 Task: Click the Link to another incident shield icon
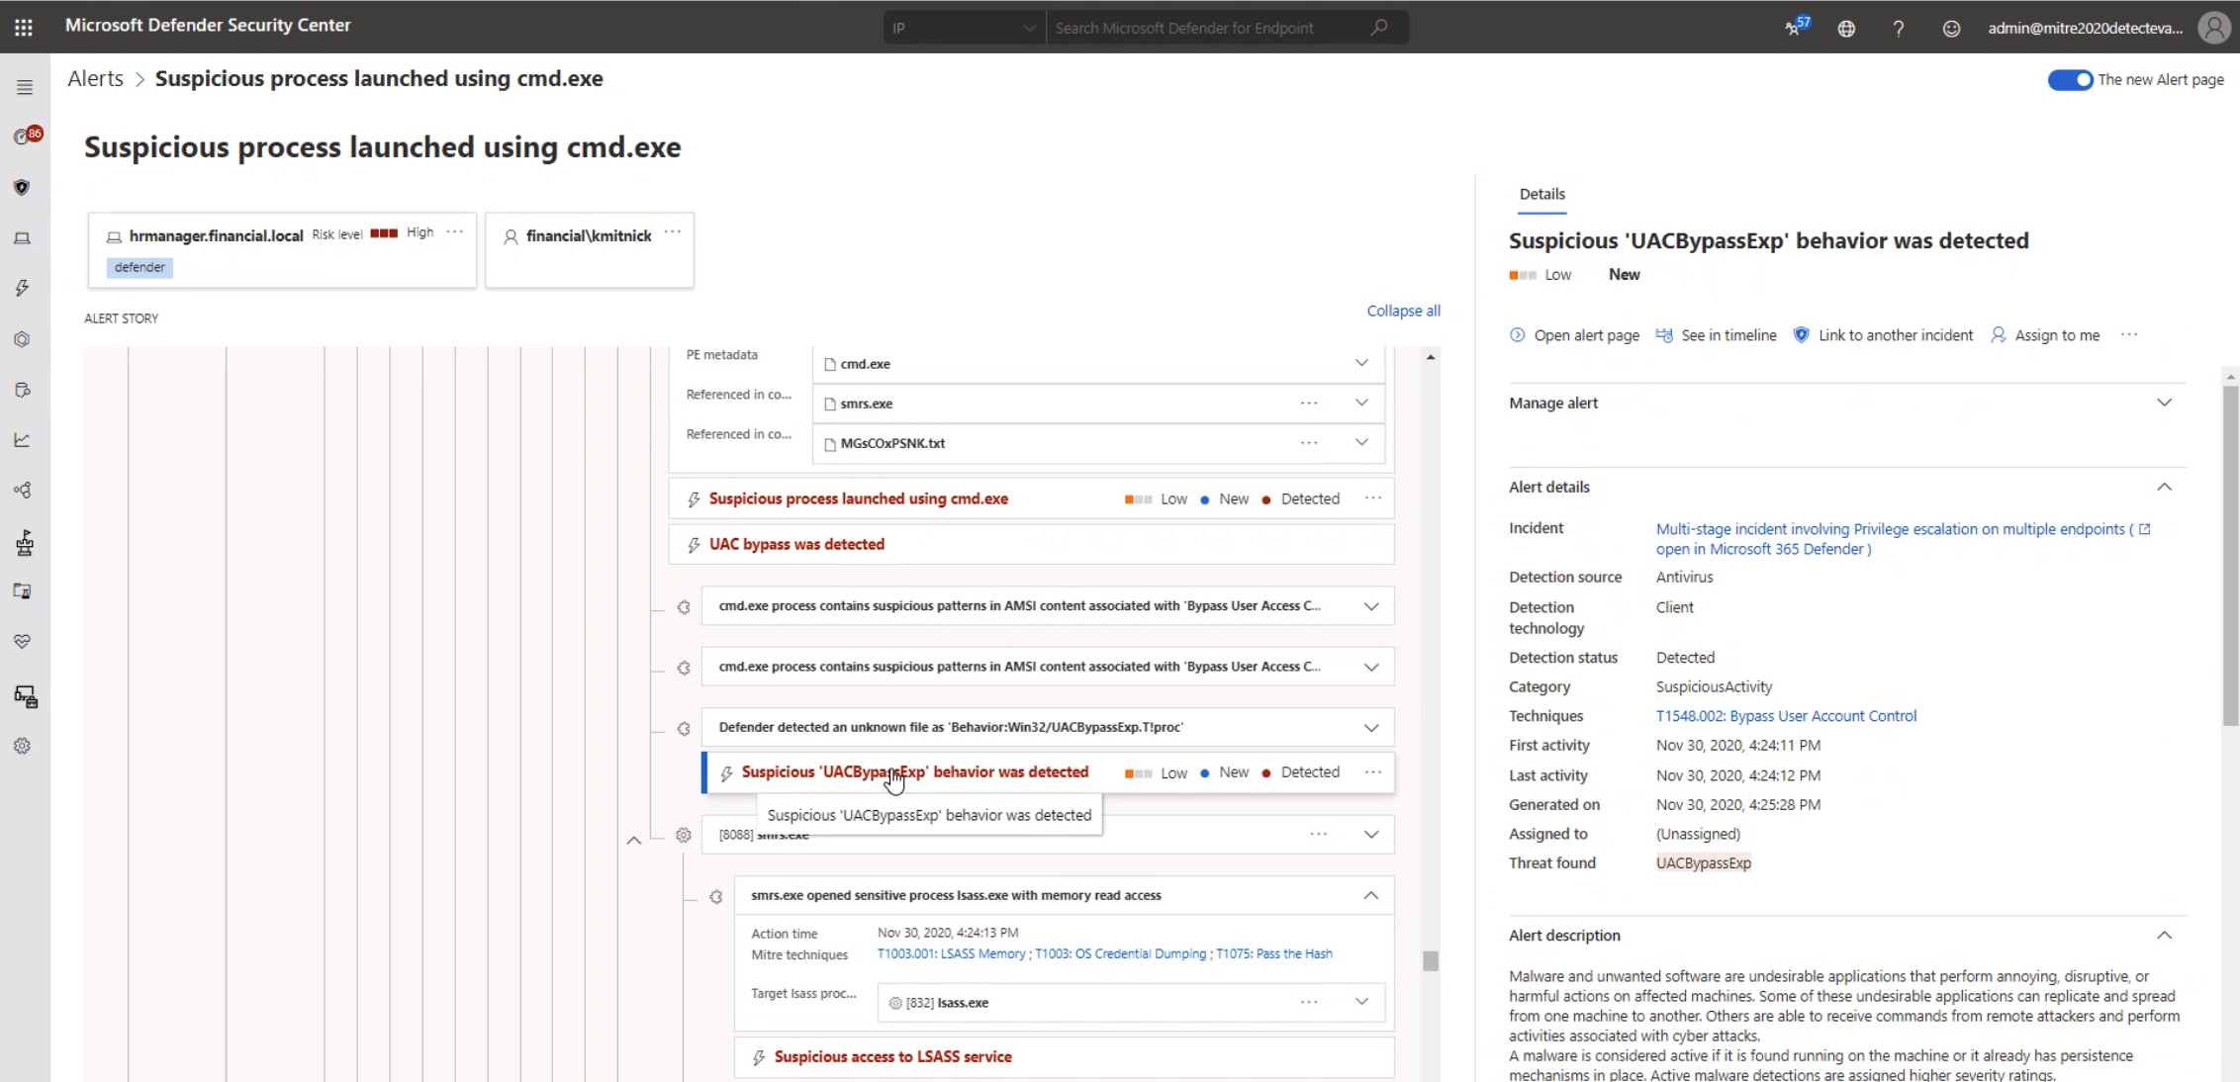[1802, 335]
